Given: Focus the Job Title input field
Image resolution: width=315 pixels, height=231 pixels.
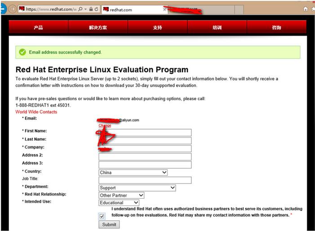Looking at the screenshot, I should click(x=145, y=180).
